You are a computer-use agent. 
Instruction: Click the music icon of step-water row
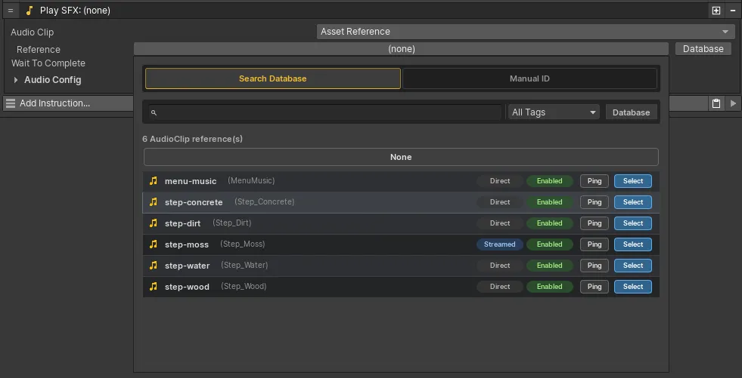pos(153,266)
